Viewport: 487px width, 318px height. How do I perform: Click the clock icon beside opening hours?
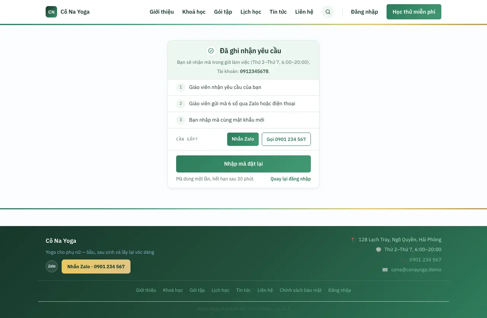[379, 250]
